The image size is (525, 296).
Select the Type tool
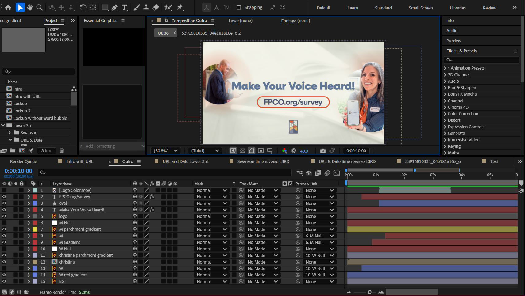point(124,8)
